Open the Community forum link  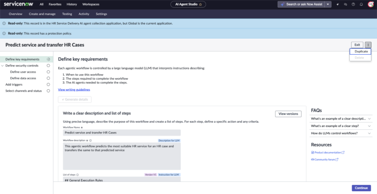click(325, 159)
